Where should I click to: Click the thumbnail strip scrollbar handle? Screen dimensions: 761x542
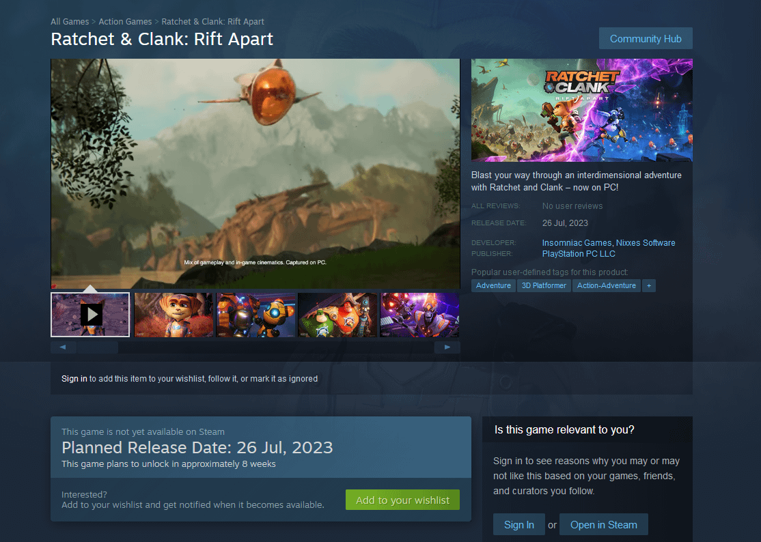click(x=97, y=347)
